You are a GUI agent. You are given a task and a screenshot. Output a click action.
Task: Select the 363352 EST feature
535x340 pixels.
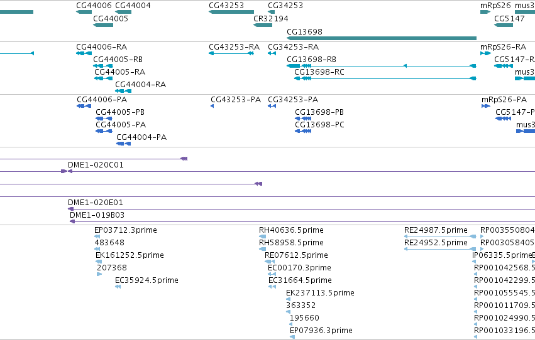pos(289,312)
